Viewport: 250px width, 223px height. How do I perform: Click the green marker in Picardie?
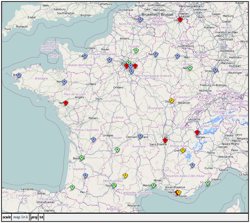136,51
